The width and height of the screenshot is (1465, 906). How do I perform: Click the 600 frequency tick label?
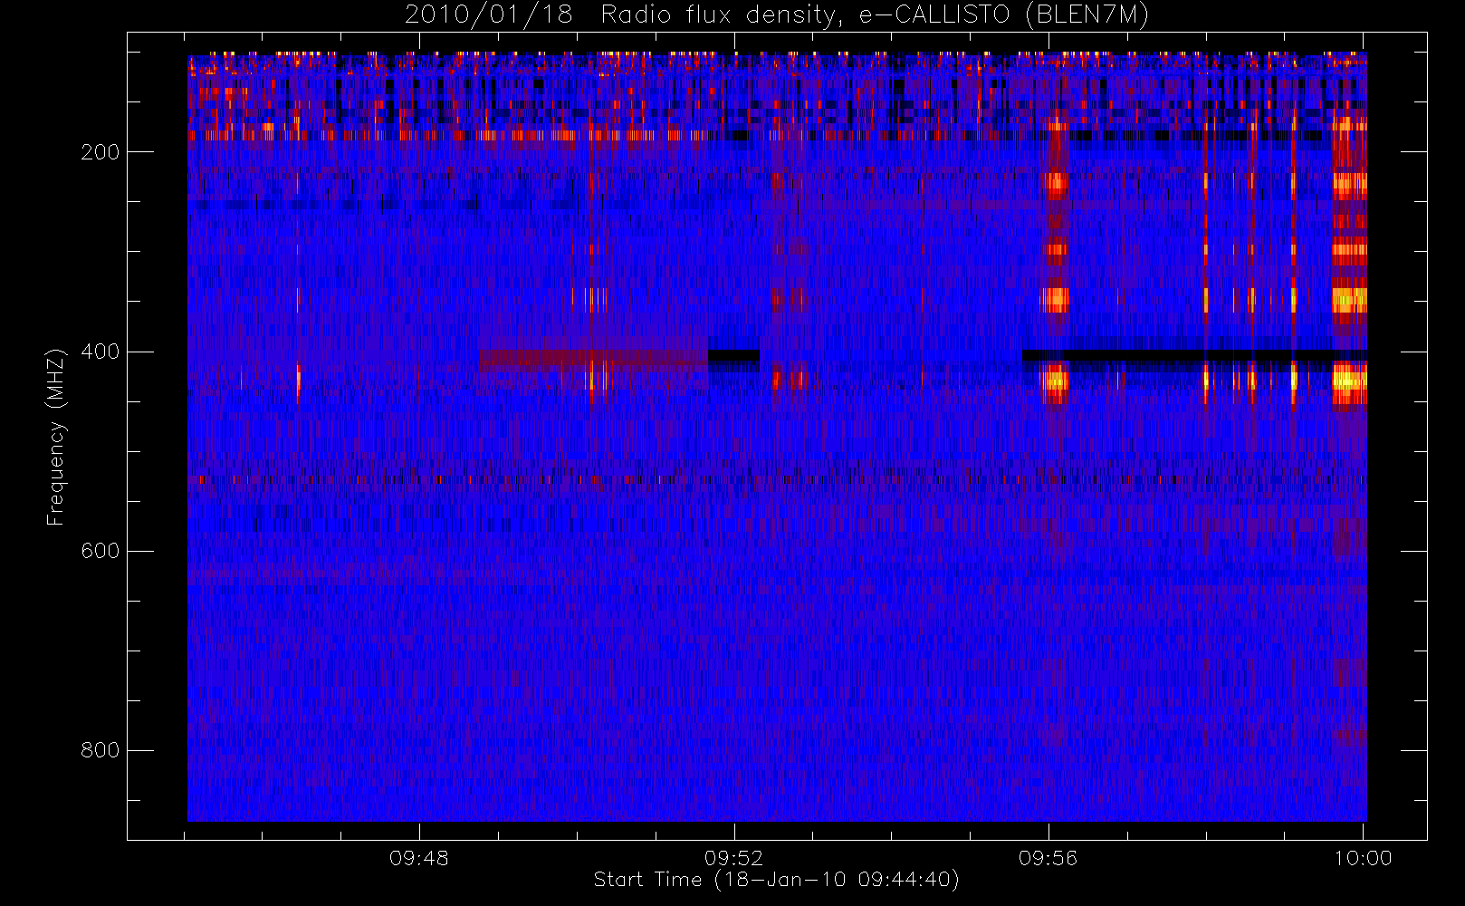coord(100,551)
